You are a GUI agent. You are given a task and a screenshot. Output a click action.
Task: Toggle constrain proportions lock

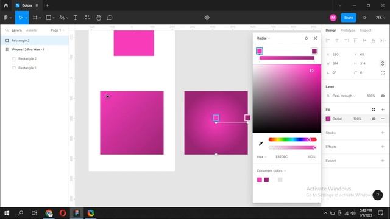[383, 63]
